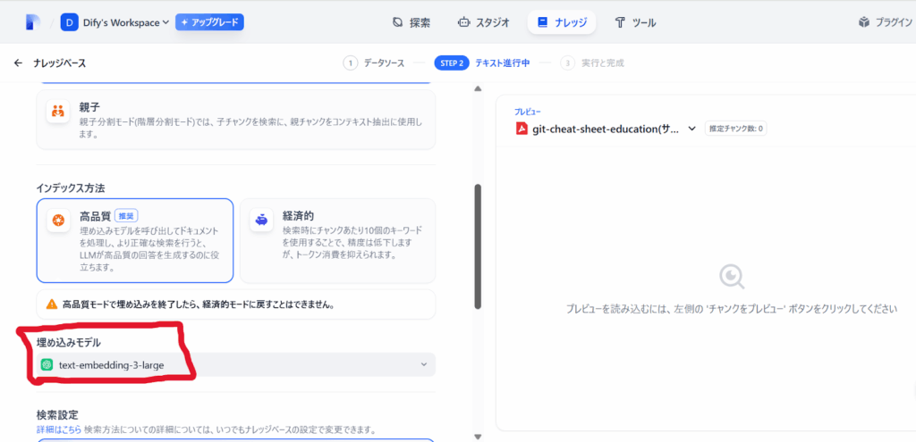Open the 埋め込みモデル text-embedding-3-large dropdown
This screenshot has width=916, height=442.
(x=235, y=364)
